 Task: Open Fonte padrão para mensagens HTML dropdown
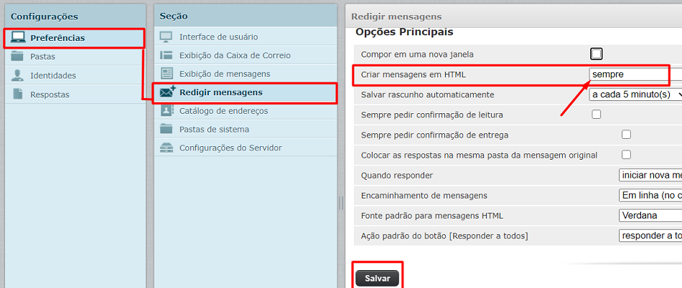650,215
